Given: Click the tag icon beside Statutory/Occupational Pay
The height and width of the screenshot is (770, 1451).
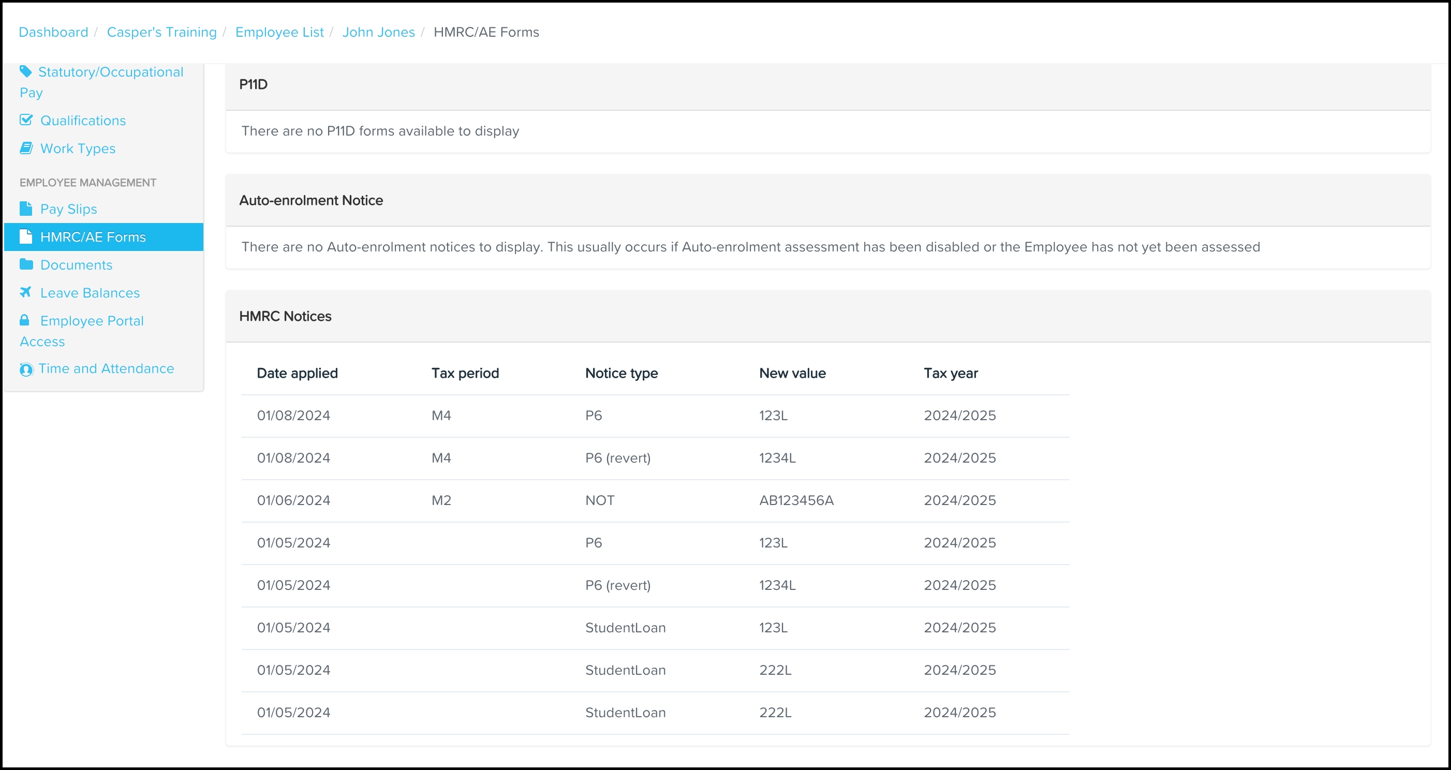Looking at the screenshot, I should point(26,71).
